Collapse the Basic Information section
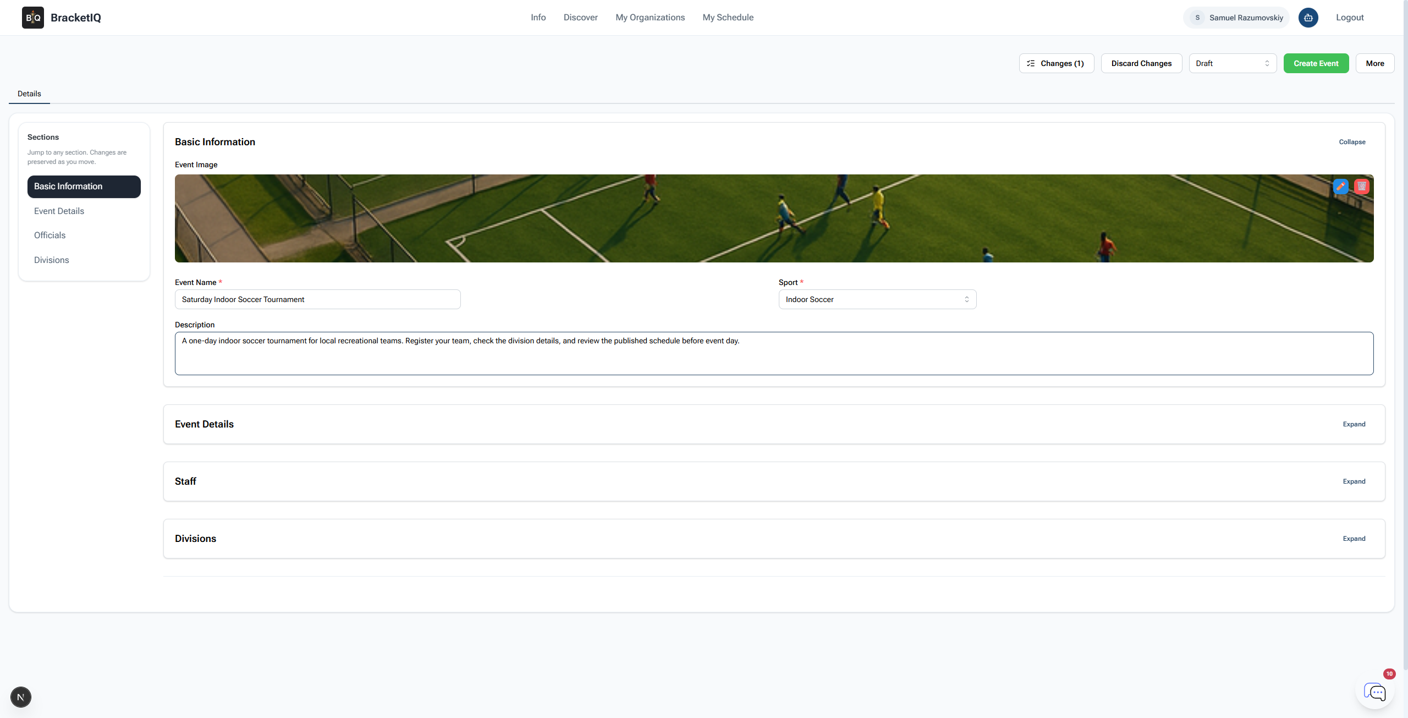The height and width of the screenshot is (718, 1408). (1352, 142)
